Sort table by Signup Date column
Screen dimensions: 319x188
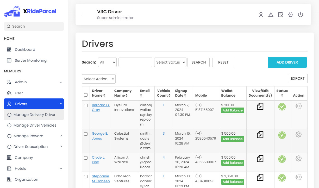(181, 93)
